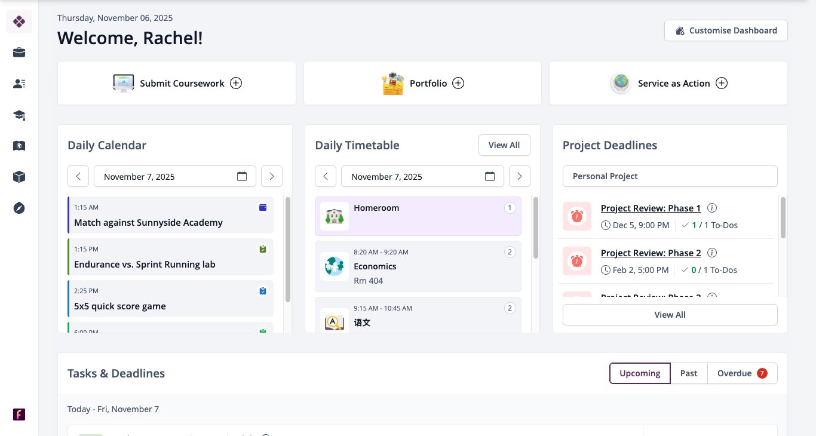The height and width of the screenshot is (436, 816).
Task: Select the Upcoming tasks tab
Action: [x=640, y=373]
